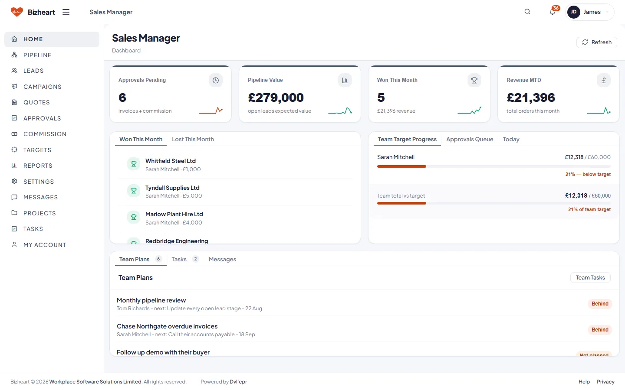Open the search magnifier icon
This screenshot has height=390, width=625.
tap(527, 12)
